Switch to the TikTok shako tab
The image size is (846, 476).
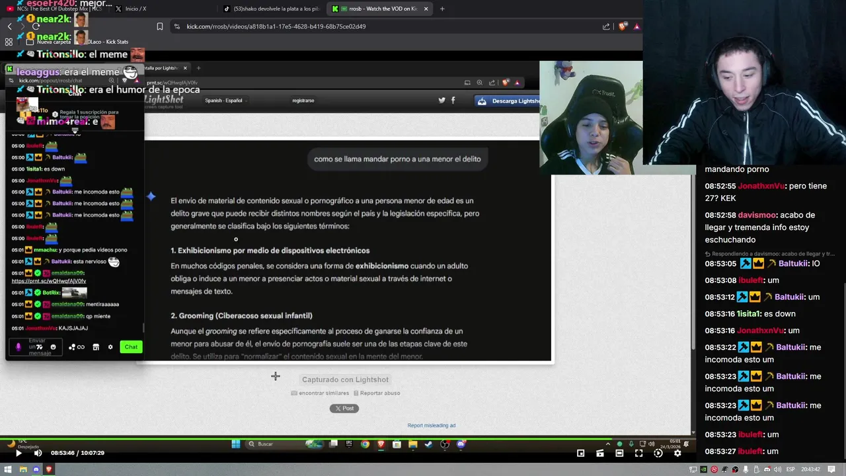coord(271,9)
